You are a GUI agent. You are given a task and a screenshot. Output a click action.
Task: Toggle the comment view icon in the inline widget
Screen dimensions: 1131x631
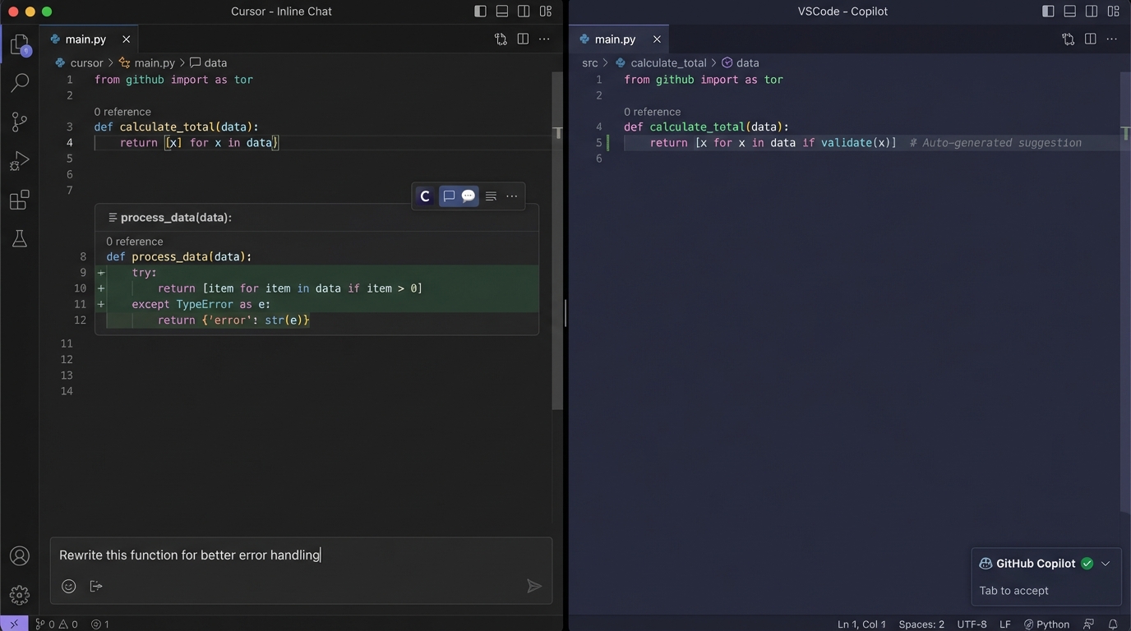[449, 196]
